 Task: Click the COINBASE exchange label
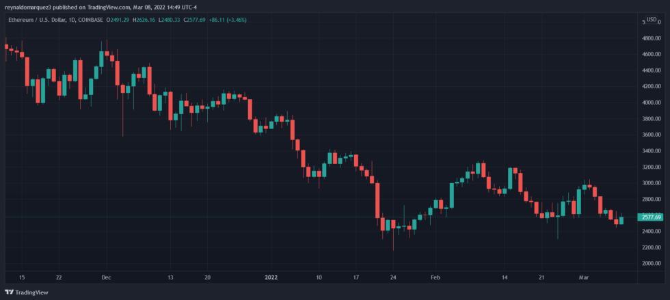pyautogui.click(x=100, y=20)
